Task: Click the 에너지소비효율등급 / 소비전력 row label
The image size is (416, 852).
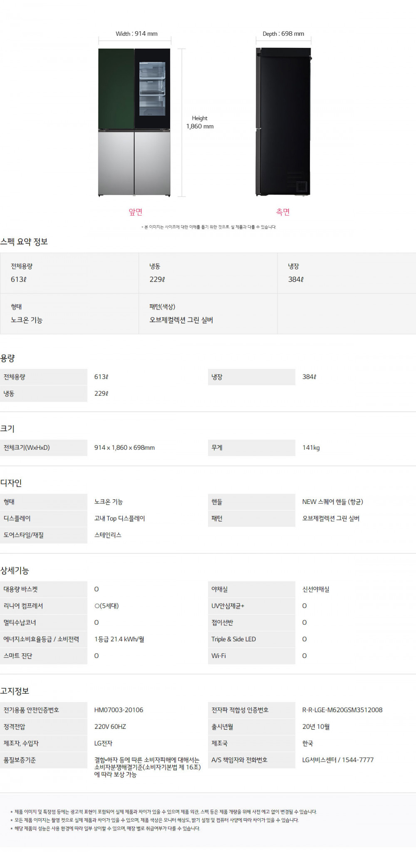Action: (41, 639)
